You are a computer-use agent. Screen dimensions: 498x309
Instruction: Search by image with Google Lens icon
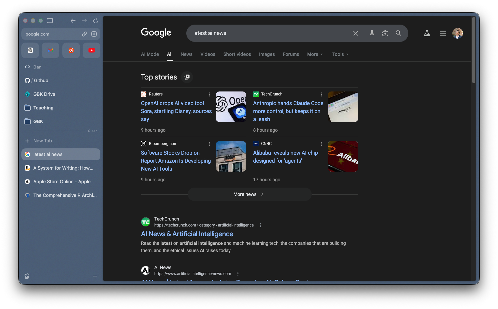pos(385,33)
